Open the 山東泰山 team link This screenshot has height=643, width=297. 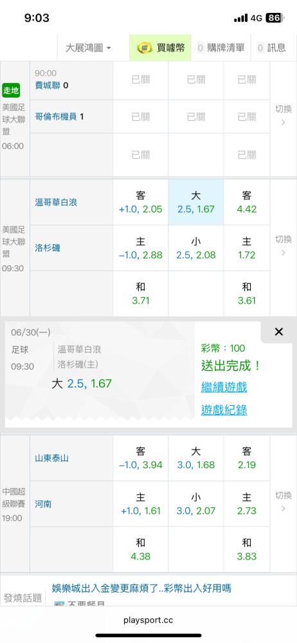(51, 458)
